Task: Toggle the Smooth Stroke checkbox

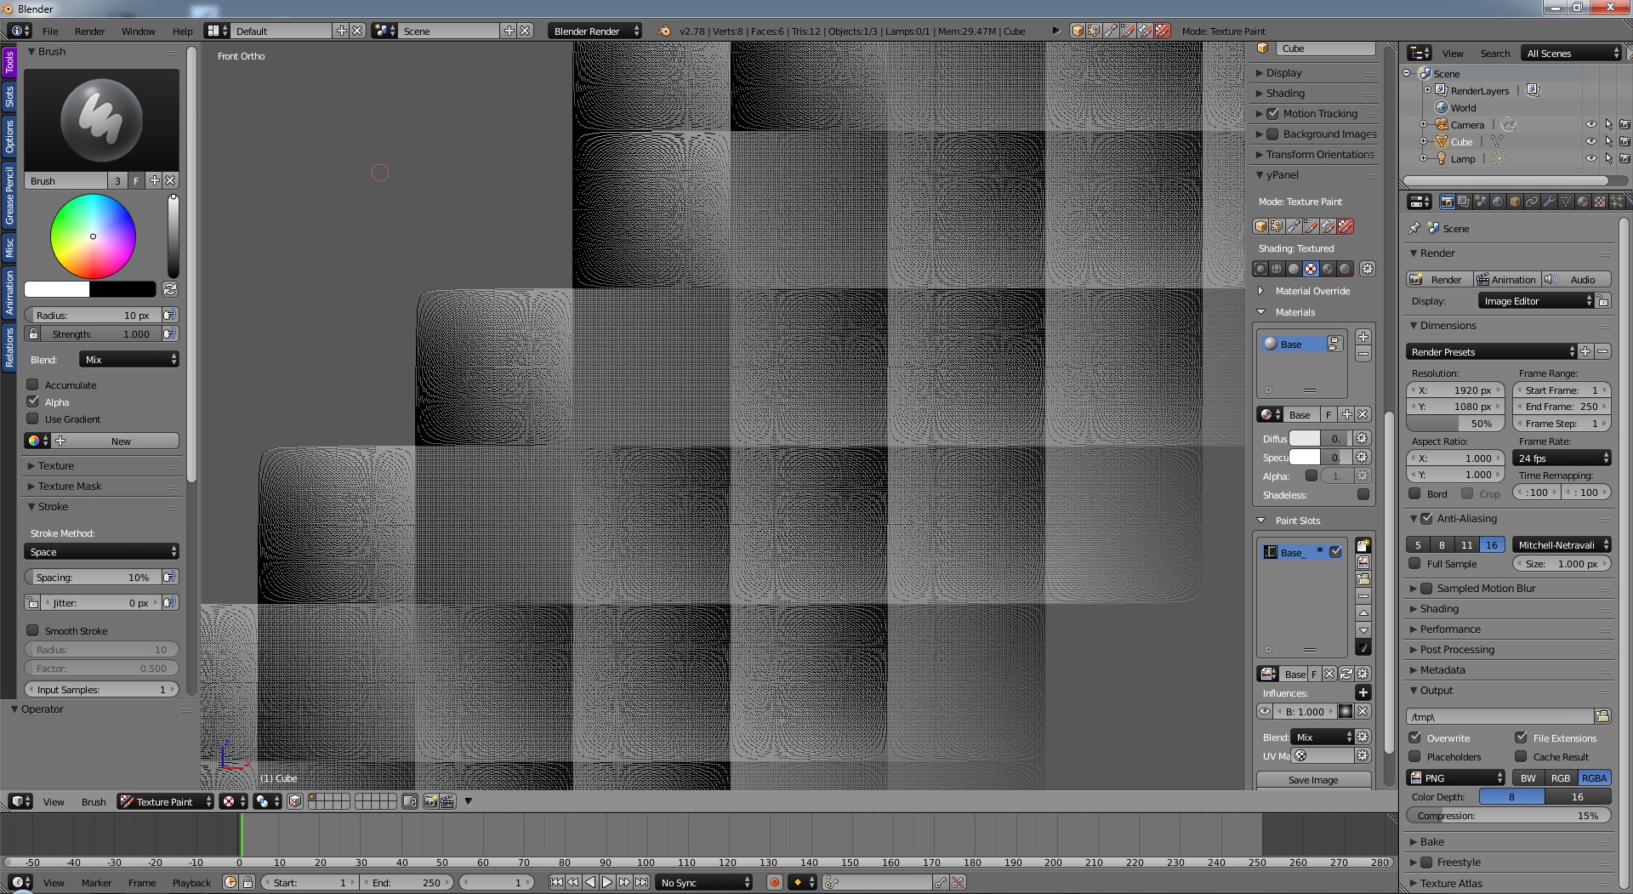Action: 33,631
